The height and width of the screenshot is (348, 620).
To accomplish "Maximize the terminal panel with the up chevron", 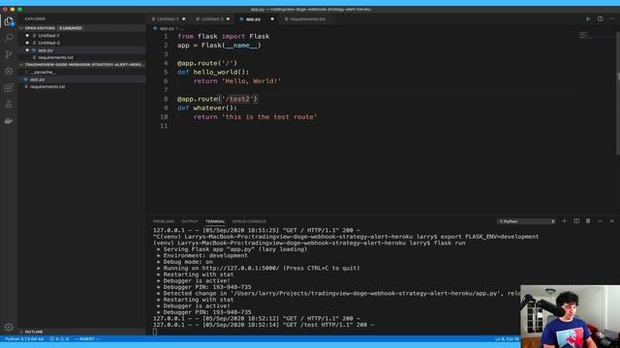I will [x=600, y=221].
